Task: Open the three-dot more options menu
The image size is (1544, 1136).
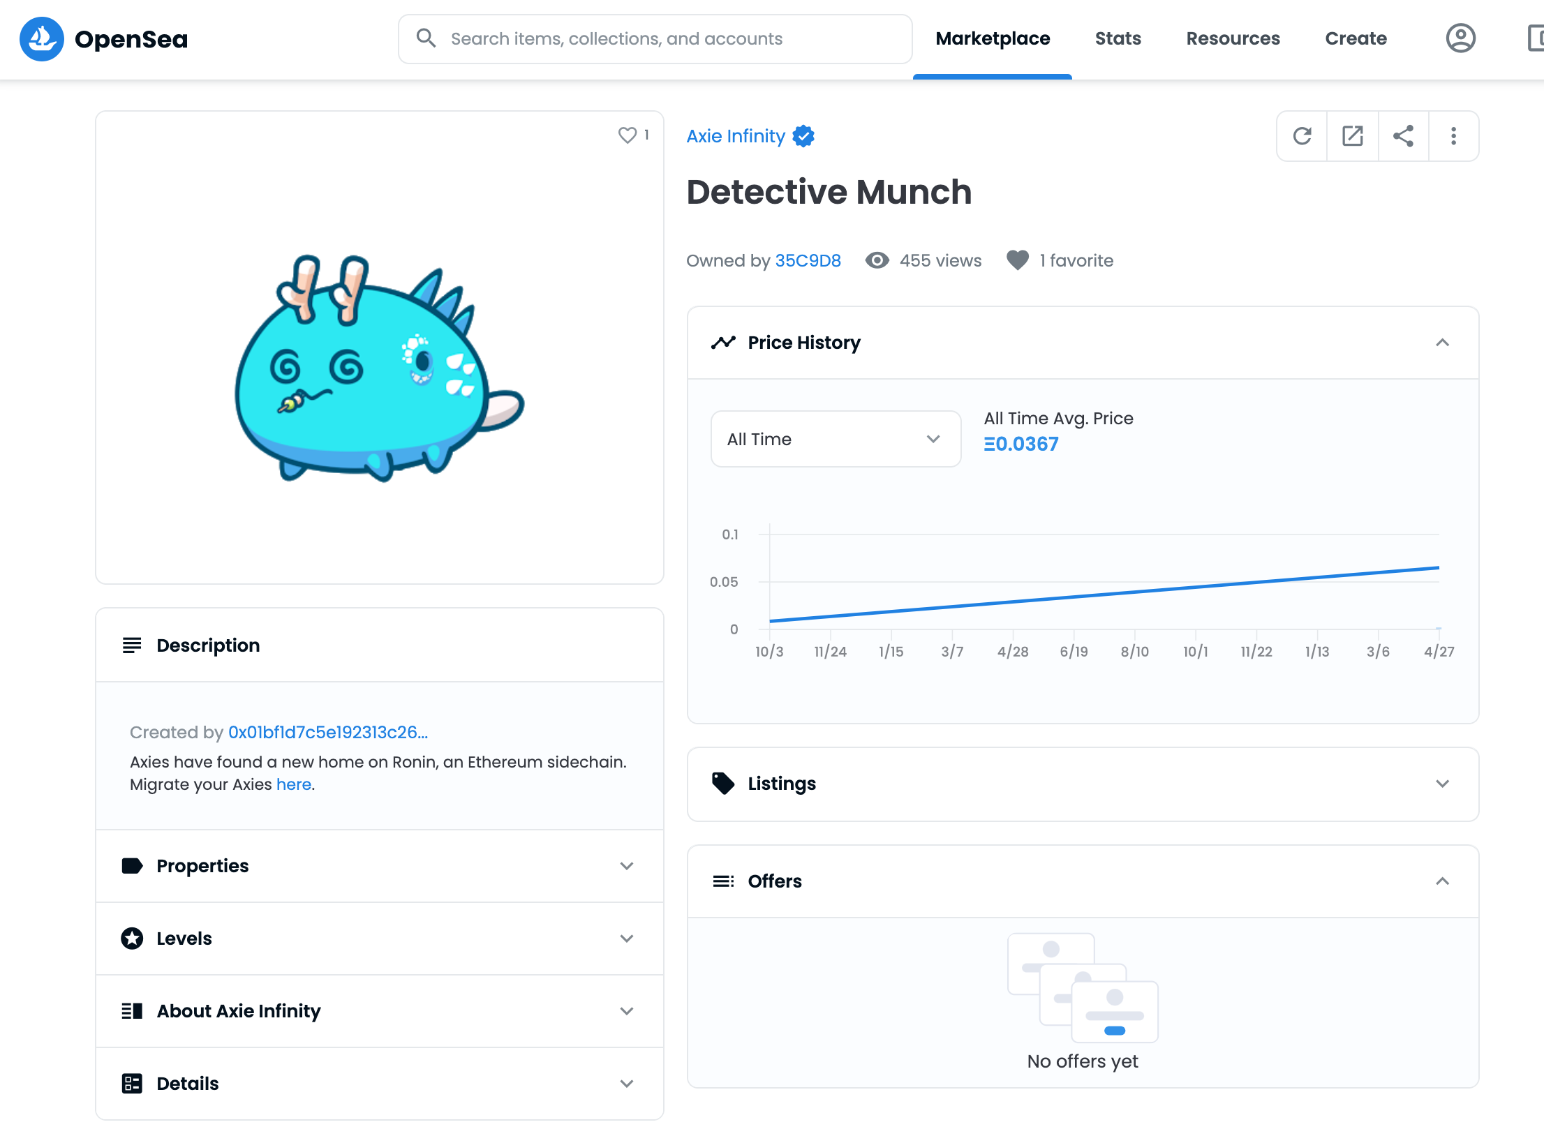Action: pyautogui.click(x=1453, y=136)
